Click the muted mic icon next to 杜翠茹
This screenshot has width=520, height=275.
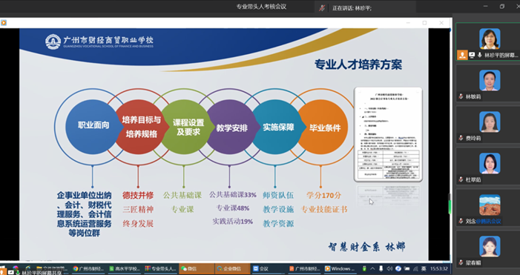(x=461, y=179)
